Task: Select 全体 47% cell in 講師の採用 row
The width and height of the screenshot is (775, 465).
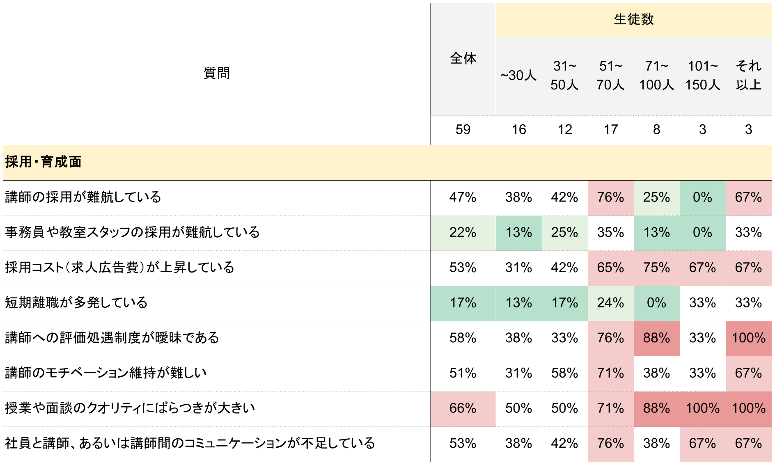Action: point(463,197)
